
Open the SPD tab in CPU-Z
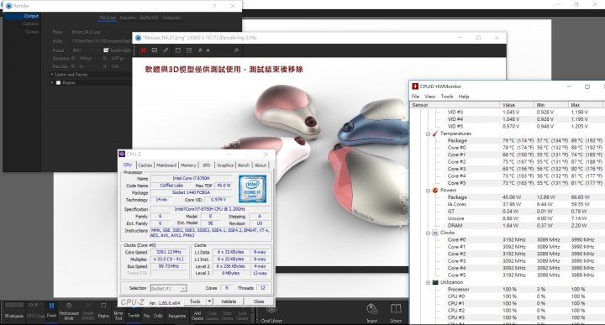point(207,165)
